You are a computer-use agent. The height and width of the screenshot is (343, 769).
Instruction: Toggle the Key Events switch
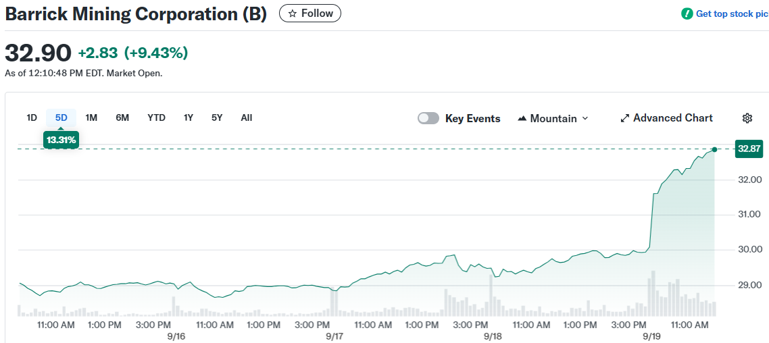[428, 118]
